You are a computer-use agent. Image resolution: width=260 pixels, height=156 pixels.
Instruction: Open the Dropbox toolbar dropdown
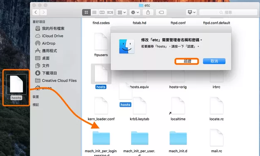(191, 12)
